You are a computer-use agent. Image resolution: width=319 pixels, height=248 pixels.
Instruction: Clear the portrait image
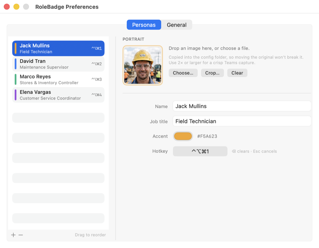237,73
